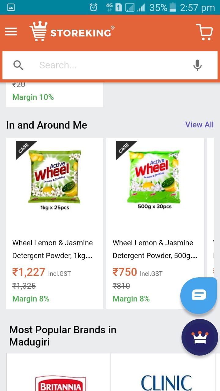
Task: Tap the ₹1,227 price
Action: (x=29, y=272)
